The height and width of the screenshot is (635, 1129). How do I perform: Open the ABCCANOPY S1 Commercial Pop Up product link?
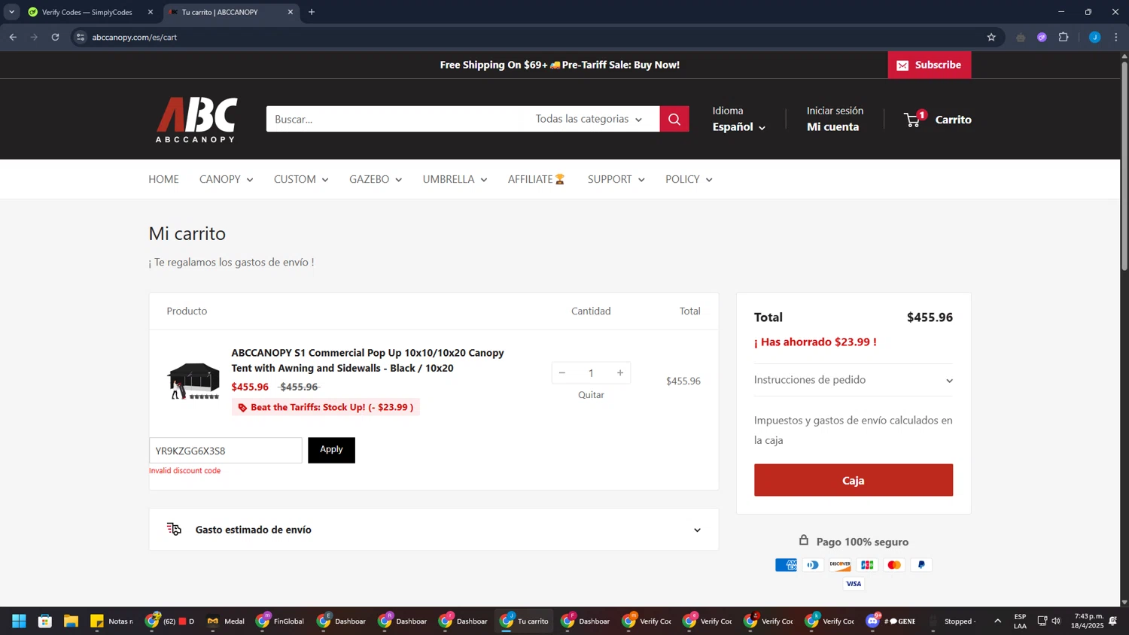(x=367, y=360)
